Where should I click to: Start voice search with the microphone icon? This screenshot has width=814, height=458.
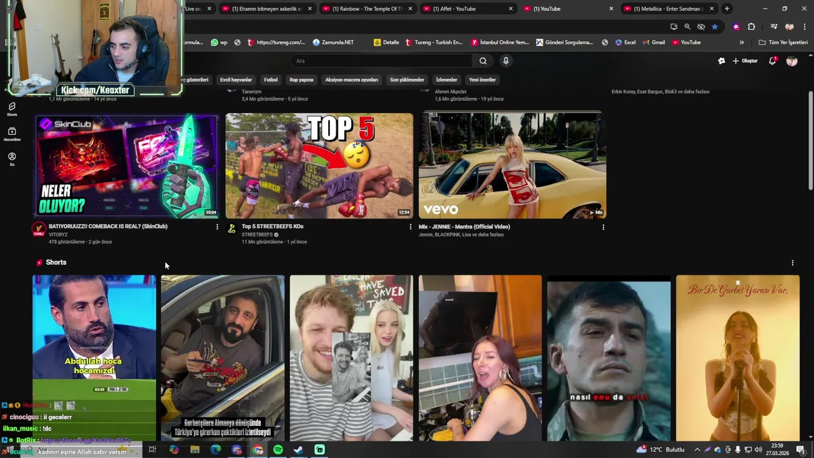point(506,61)
